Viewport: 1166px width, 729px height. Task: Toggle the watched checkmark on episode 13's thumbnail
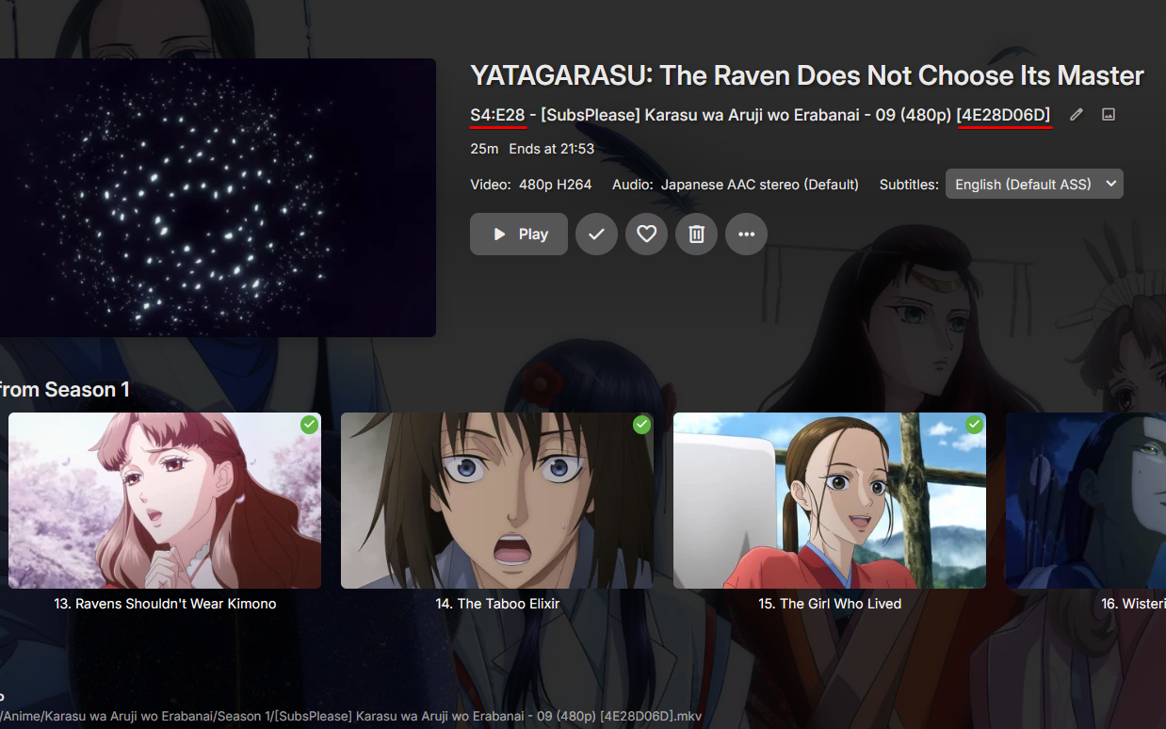click(309, 425)
